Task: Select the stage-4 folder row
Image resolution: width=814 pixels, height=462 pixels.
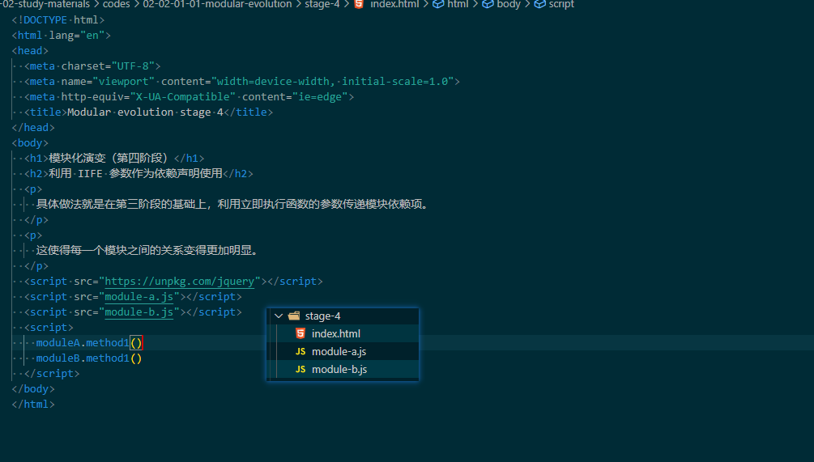Action: pos(343,316)
